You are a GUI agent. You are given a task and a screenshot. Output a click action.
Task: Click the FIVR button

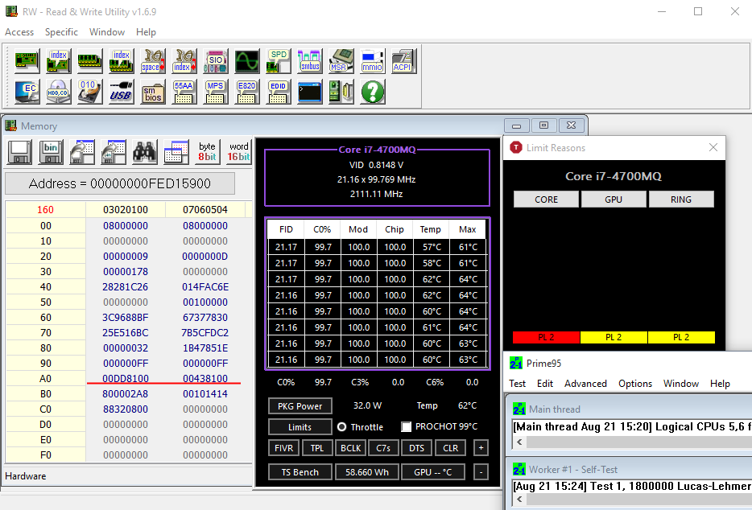(x=284, y=448)
